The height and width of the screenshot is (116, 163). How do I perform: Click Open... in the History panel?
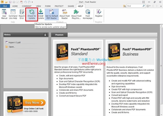click(x=10, y=47)
